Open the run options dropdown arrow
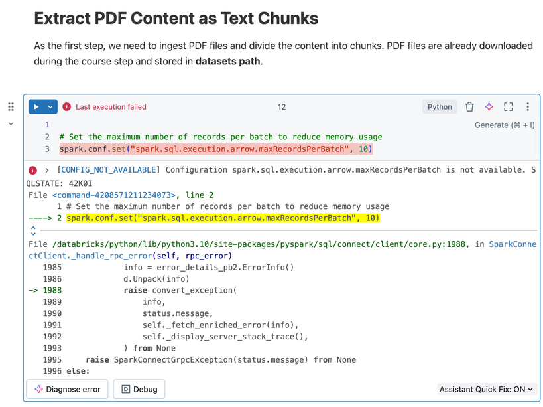543x407 pixels. 50,107
